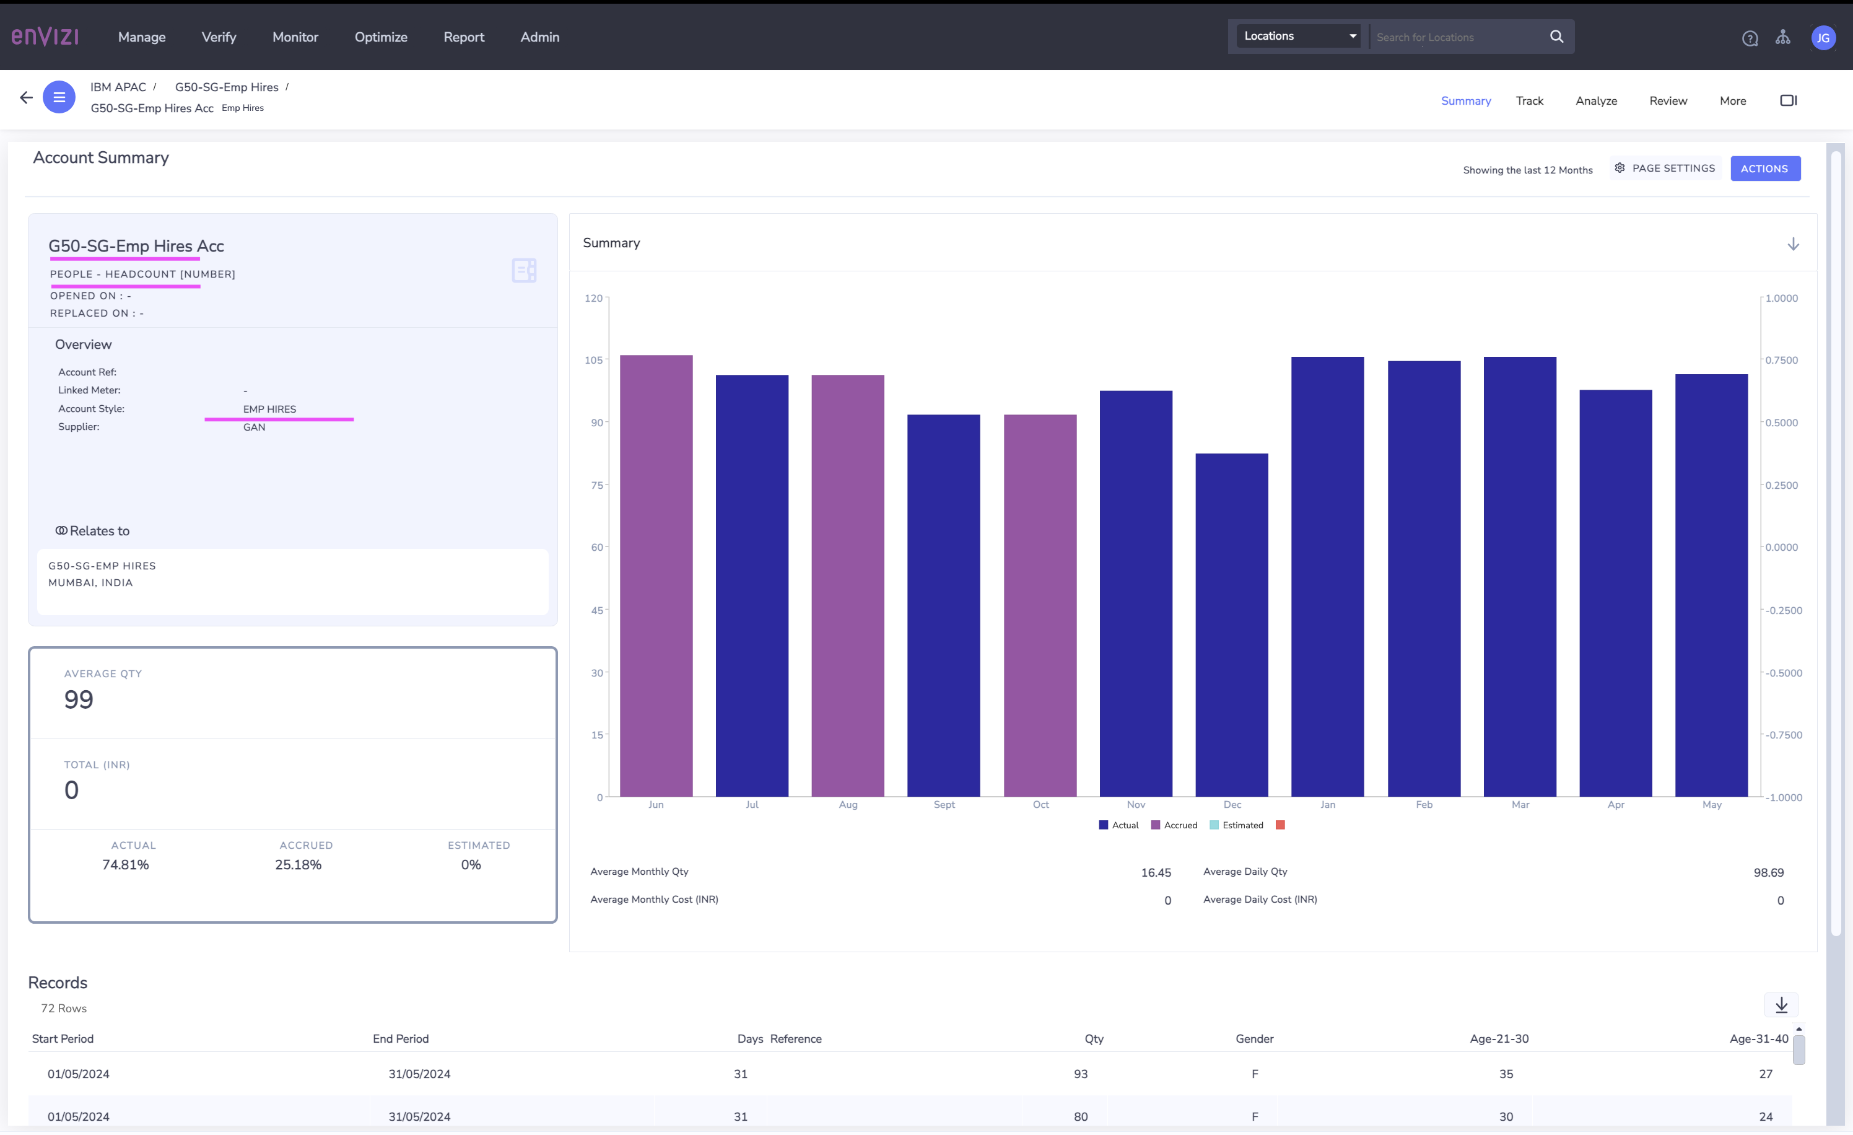Click the download arrow on the Summary panel
Viewport: 1853px width, 1135px height.
1794,243
